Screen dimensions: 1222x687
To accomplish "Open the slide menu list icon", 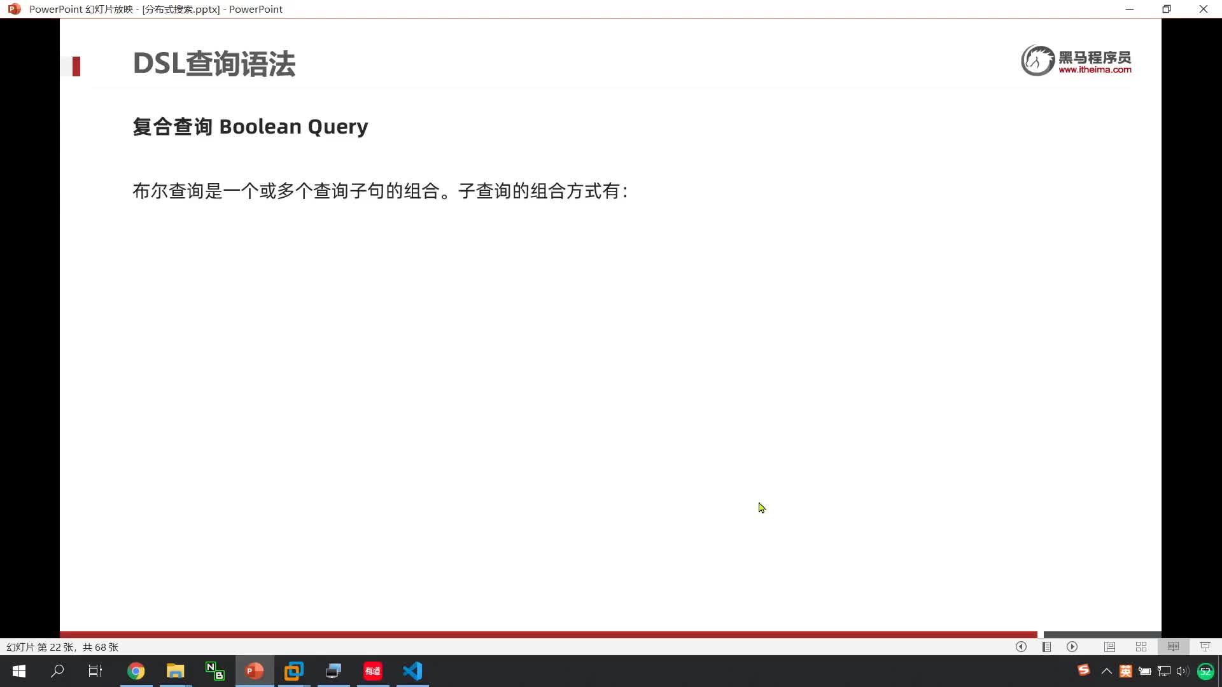I will 1046,646.
